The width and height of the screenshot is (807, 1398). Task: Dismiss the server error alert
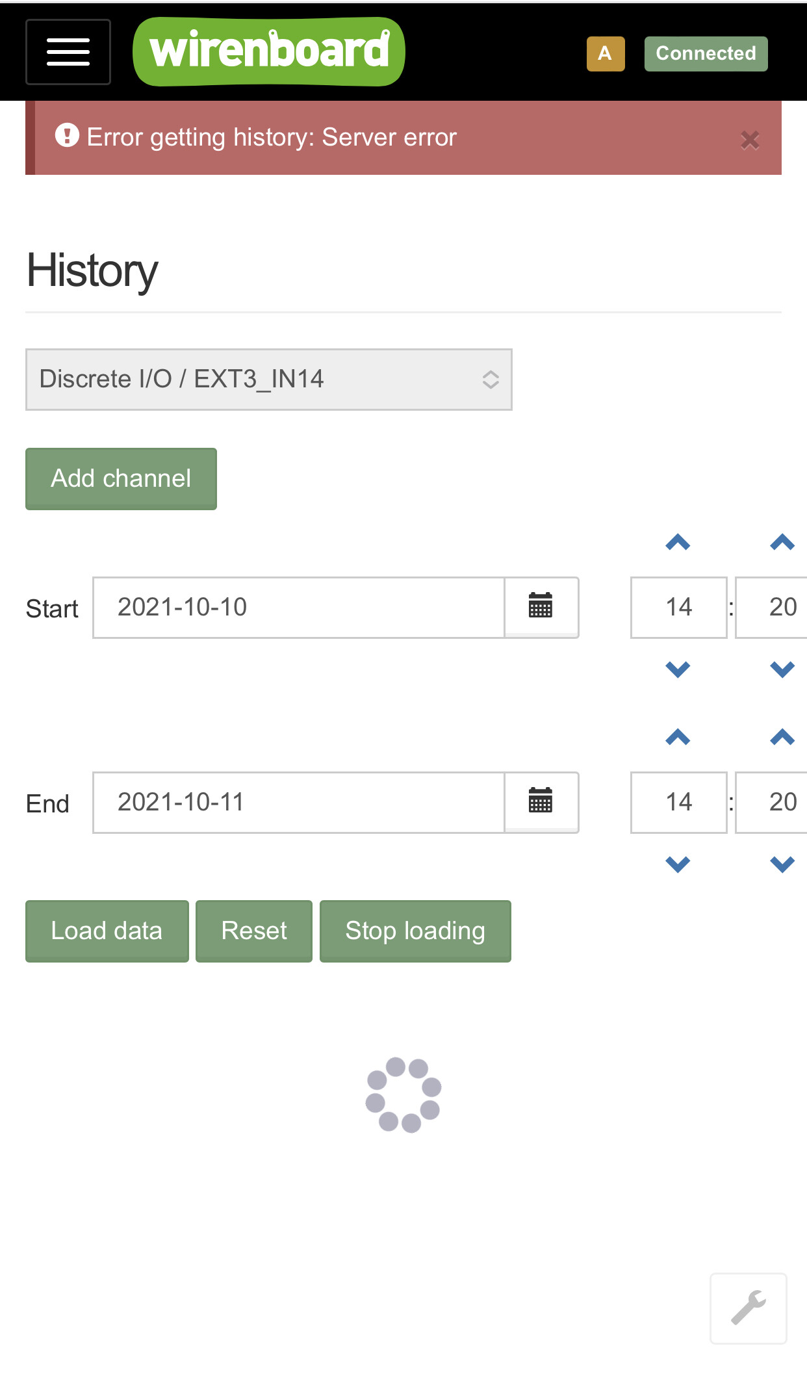point(750,140)
